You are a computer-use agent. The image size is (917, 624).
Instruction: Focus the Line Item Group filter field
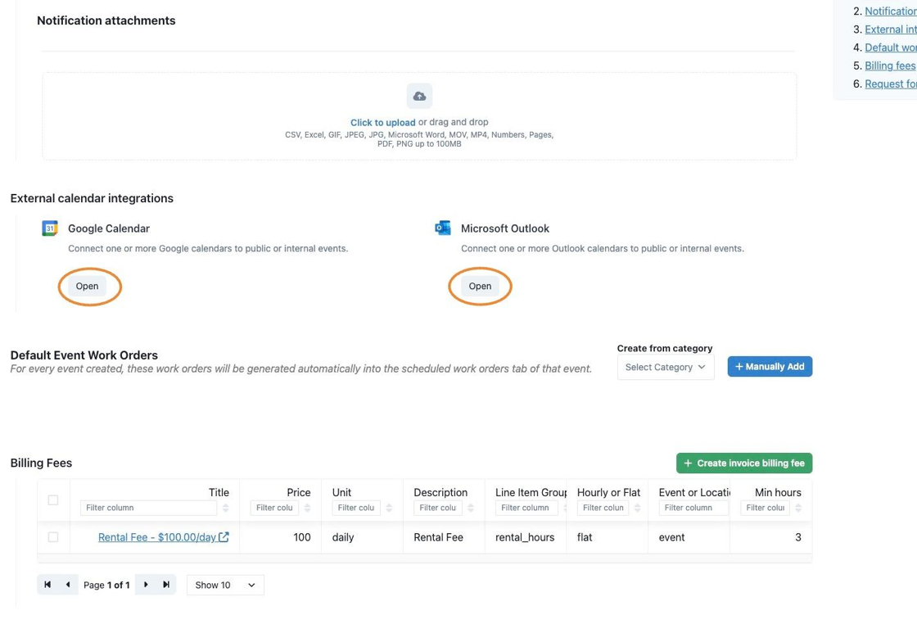[x=526, y=508]
